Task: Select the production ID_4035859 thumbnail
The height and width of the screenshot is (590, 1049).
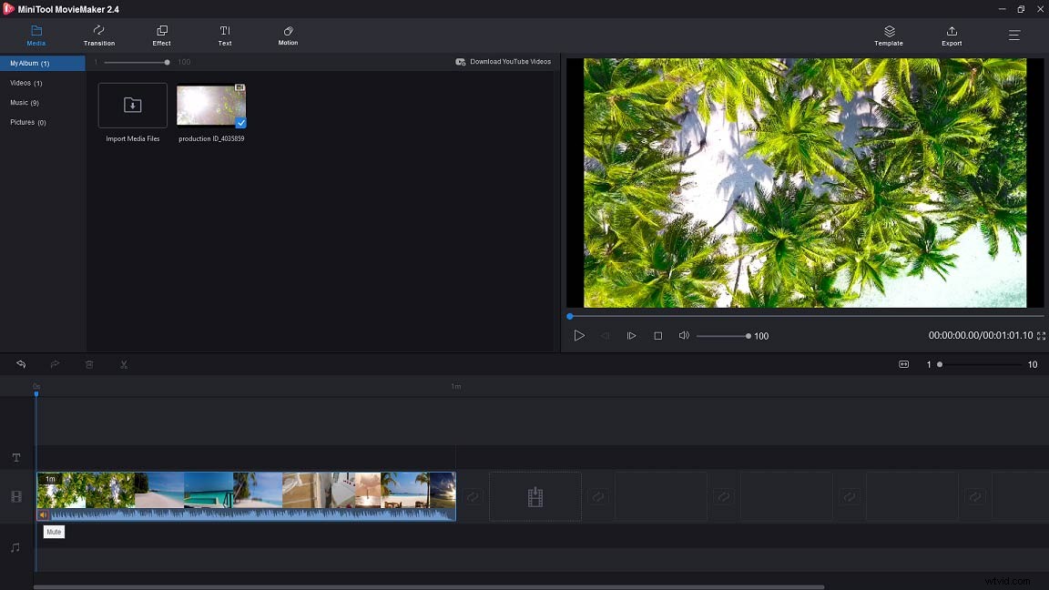Action: [210, 105]
